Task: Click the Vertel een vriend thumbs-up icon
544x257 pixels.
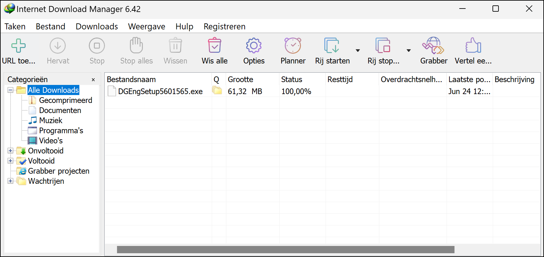Action: (473, 45)
